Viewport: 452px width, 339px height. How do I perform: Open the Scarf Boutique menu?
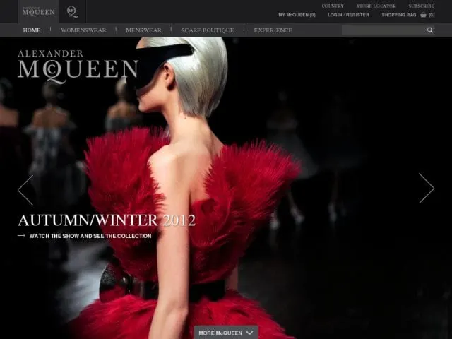(x=207, y=30)
